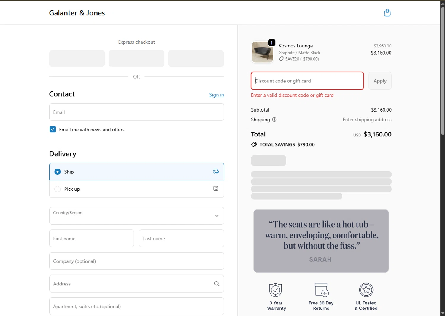Click the Delivery section heading

(x=63, y=154)
